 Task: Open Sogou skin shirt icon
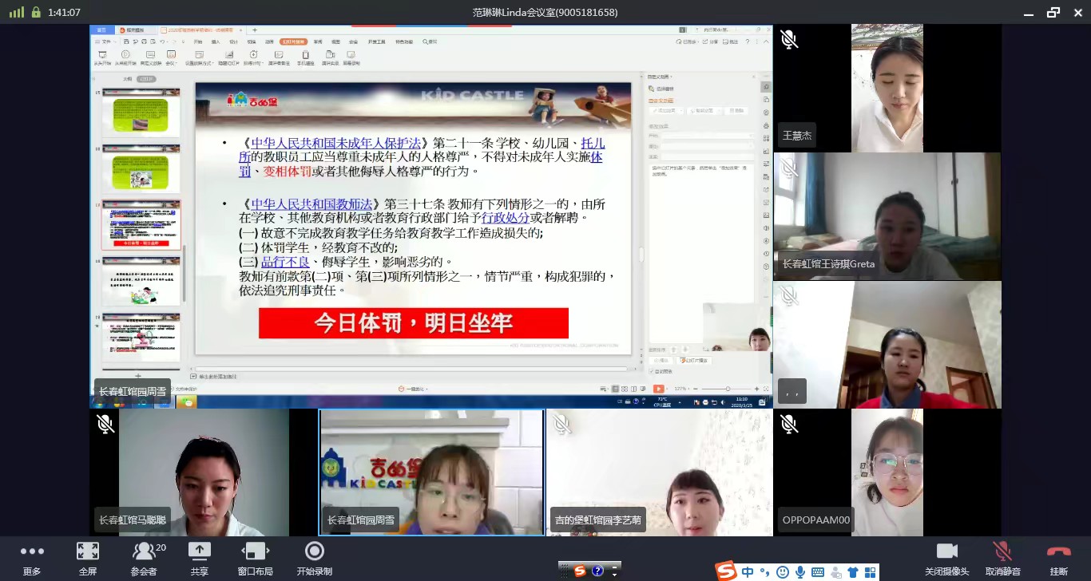point(853,572)
